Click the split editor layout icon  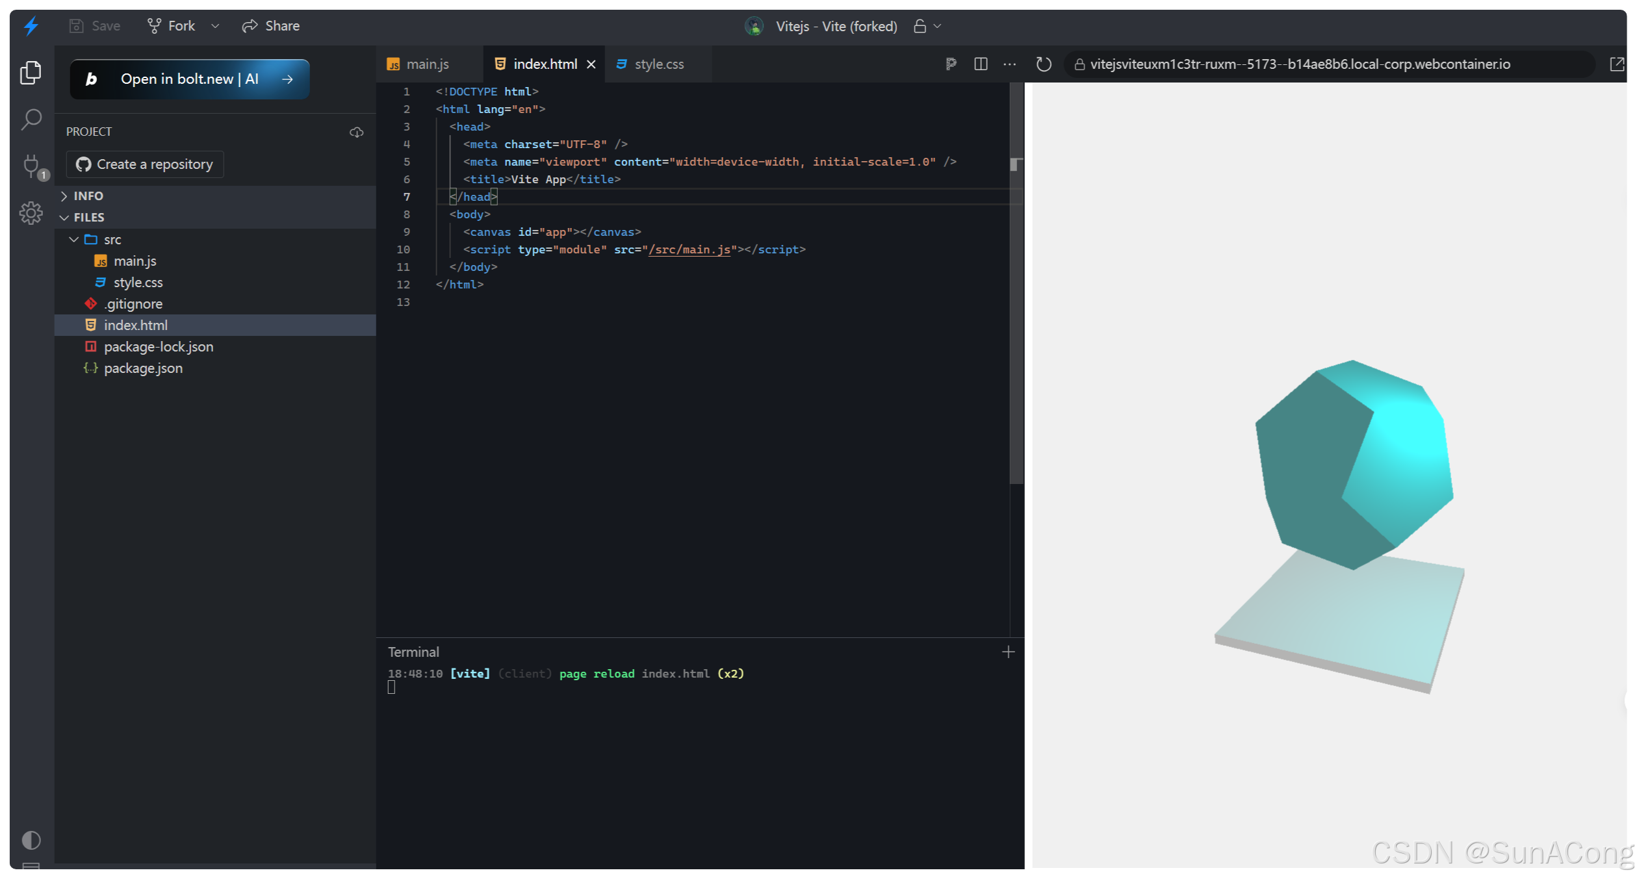click(x=981, y=64)
